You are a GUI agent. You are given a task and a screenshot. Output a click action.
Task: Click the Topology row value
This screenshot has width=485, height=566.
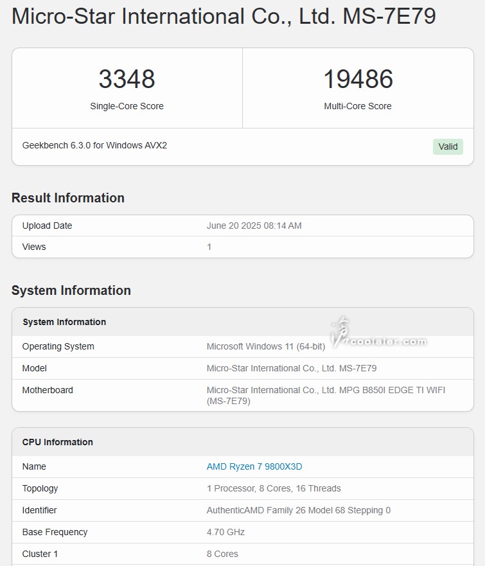[274, 488]
